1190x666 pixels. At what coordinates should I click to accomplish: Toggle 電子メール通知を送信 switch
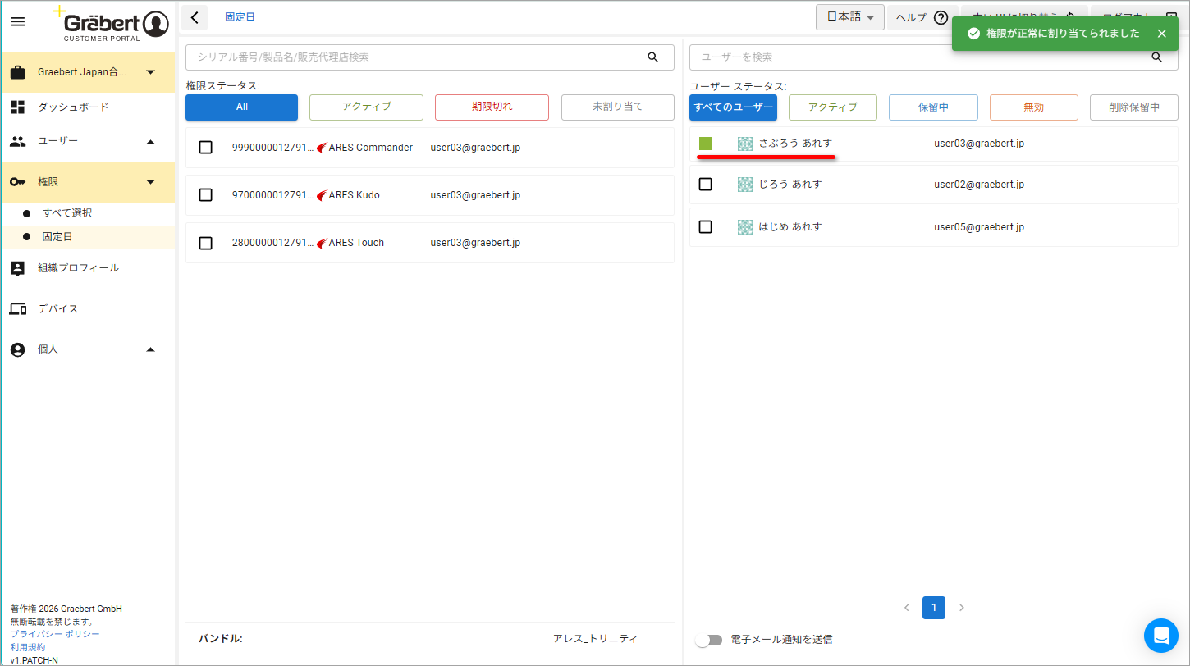[x=708, y=640]
